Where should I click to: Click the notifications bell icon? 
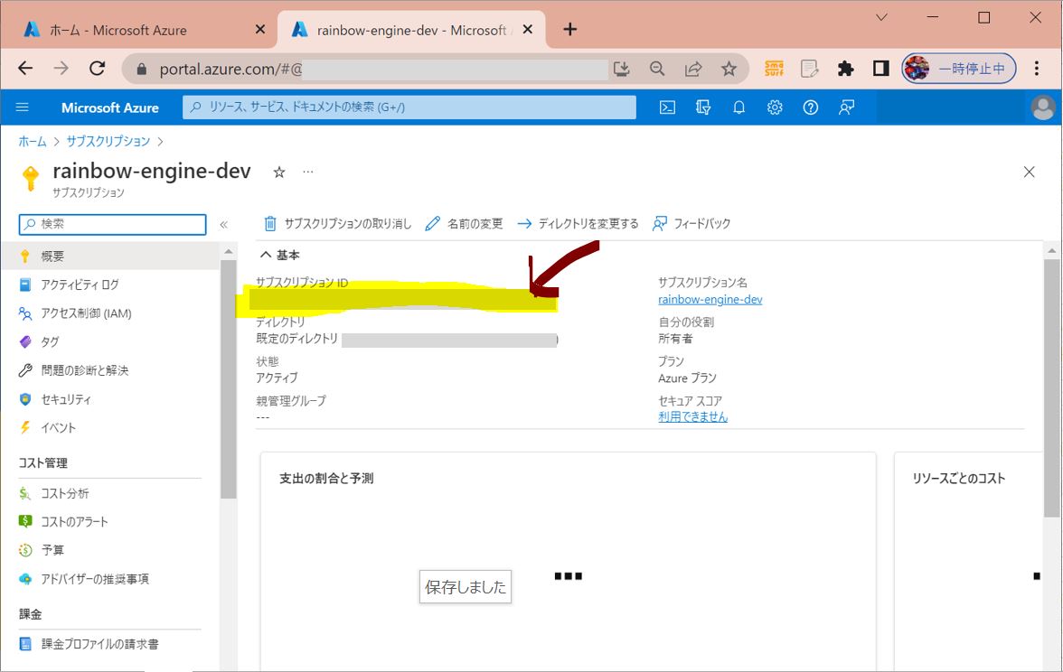(x=738, y=107)
